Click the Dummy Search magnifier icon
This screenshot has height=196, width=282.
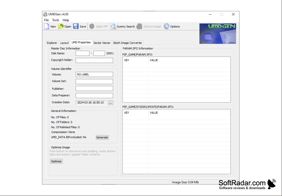pyautogui.click(x=113, y=27)
